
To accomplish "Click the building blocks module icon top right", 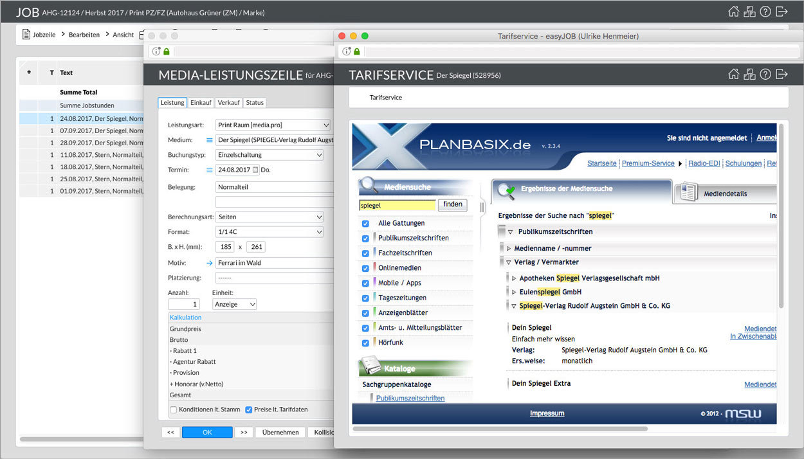I will coord(750,11).
